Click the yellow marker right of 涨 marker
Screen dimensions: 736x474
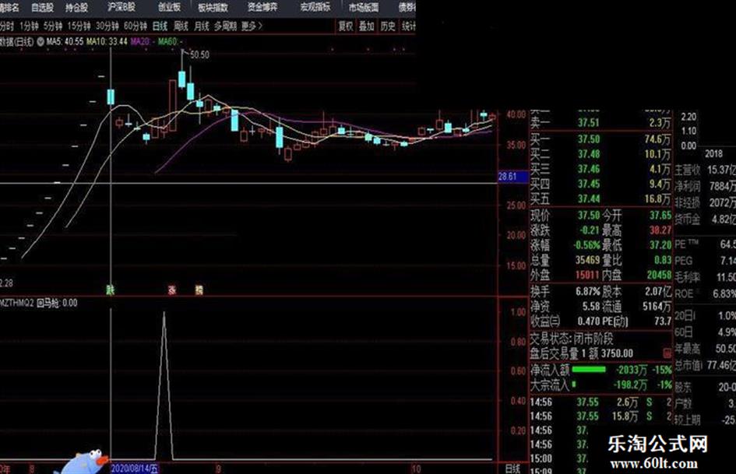199,290
